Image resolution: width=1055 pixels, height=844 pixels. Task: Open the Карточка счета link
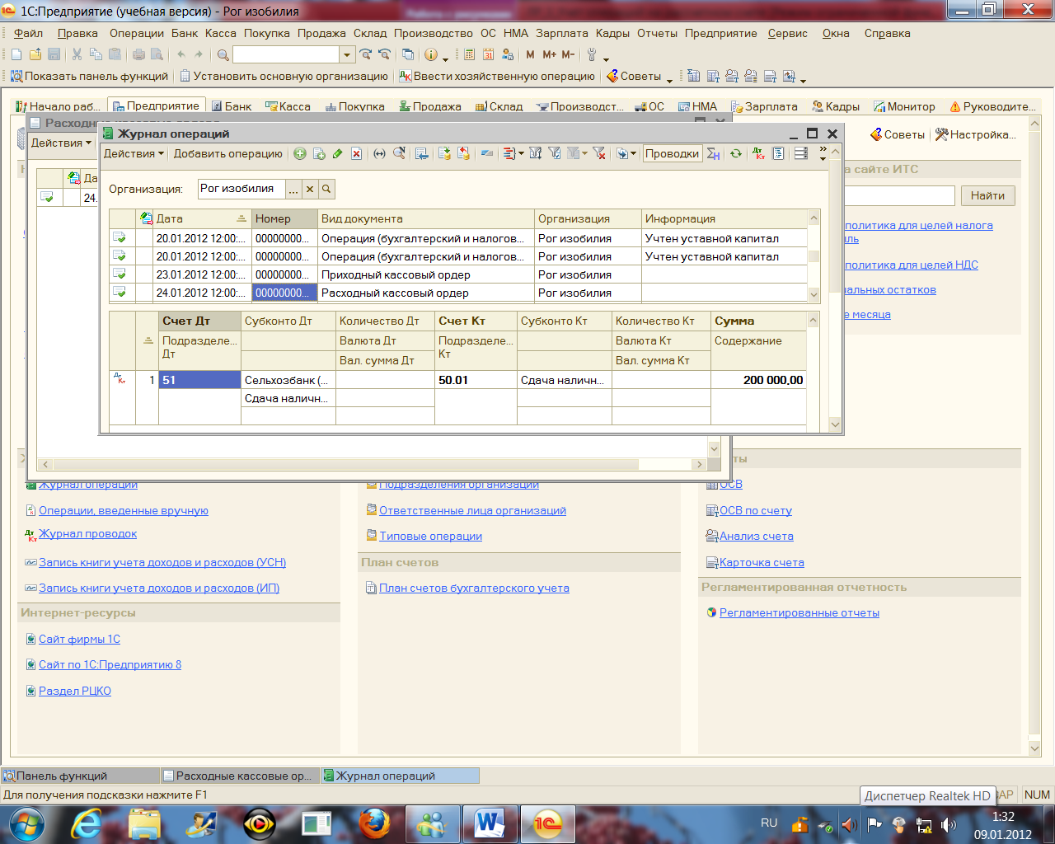point(762,562)
